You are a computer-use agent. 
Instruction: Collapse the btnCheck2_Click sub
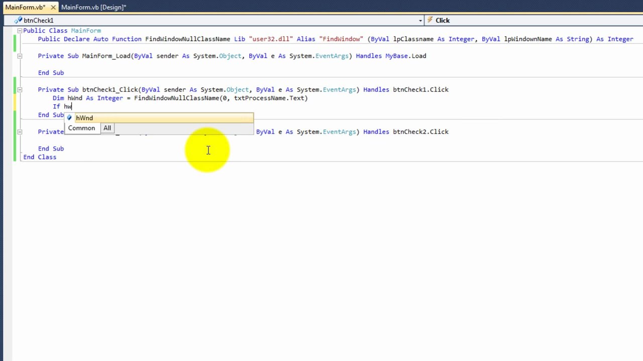[20, 132]
